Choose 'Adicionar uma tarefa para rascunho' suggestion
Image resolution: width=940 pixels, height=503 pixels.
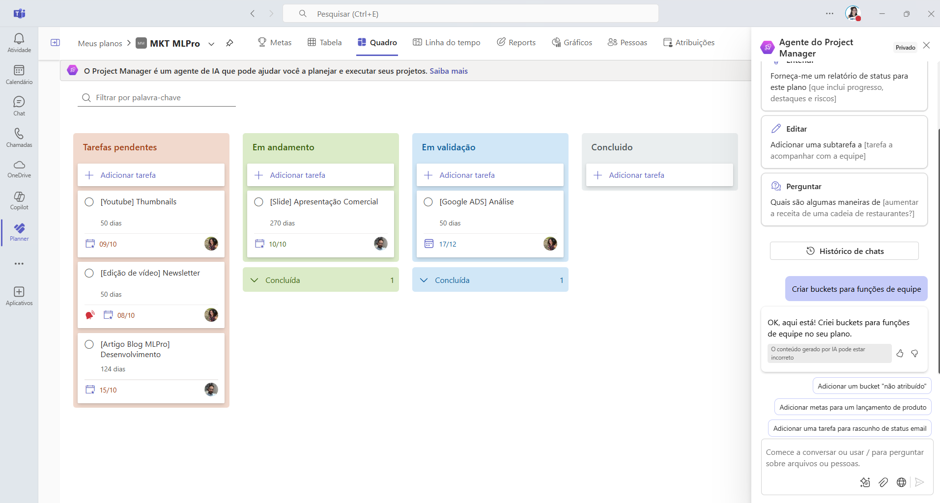850,428
